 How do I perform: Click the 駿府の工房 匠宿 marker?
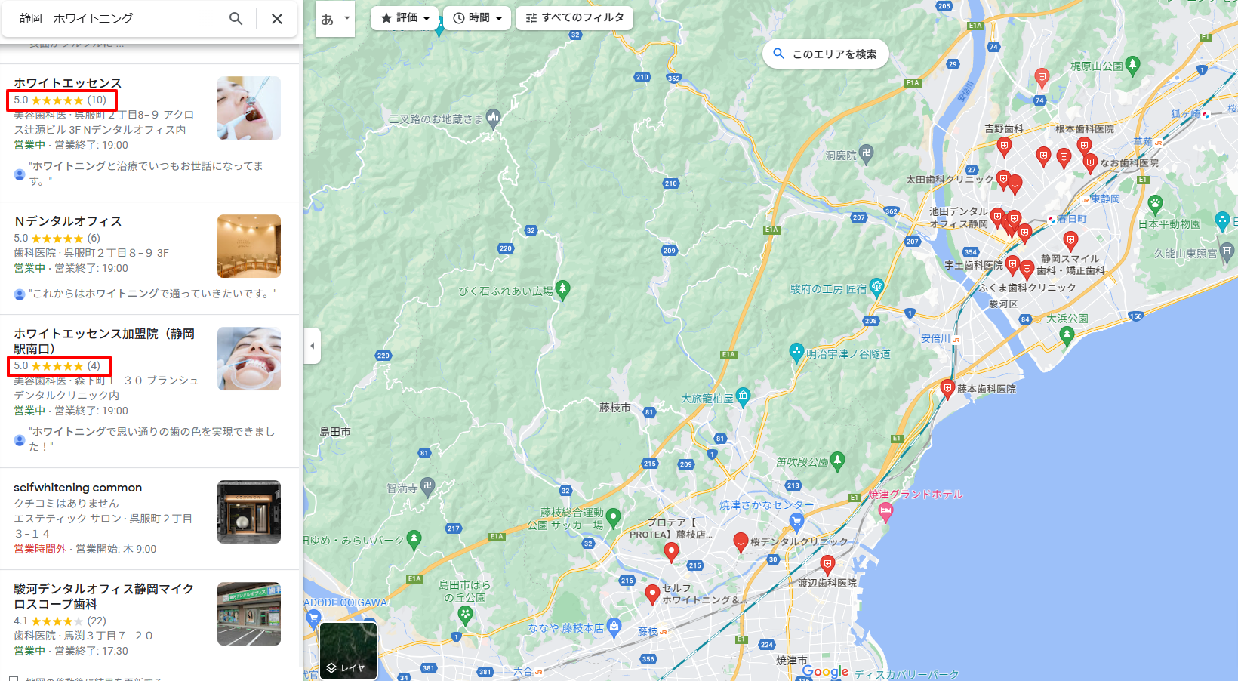click(876, 286)
